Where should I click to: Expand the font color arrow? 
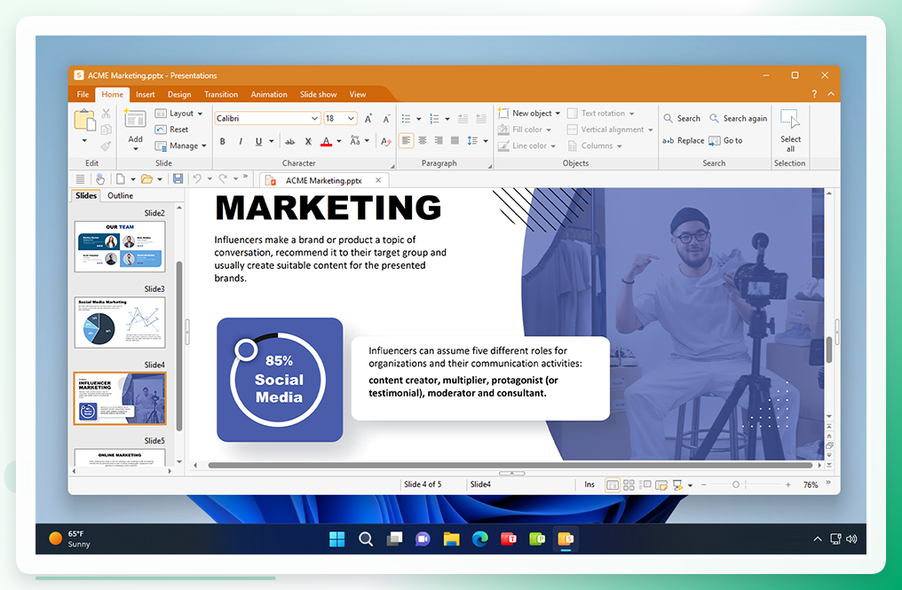[339, 141]
